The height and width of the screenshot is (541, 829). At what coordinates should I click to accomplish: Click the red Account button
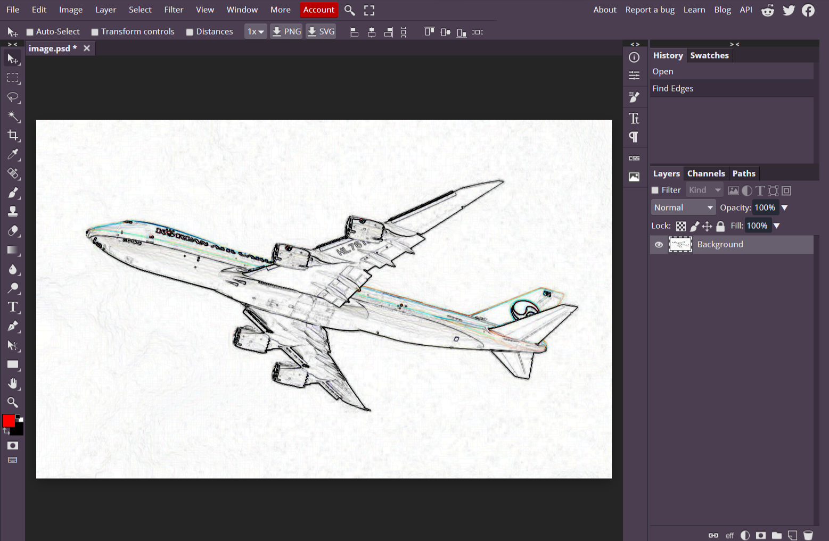pos(319,10)
